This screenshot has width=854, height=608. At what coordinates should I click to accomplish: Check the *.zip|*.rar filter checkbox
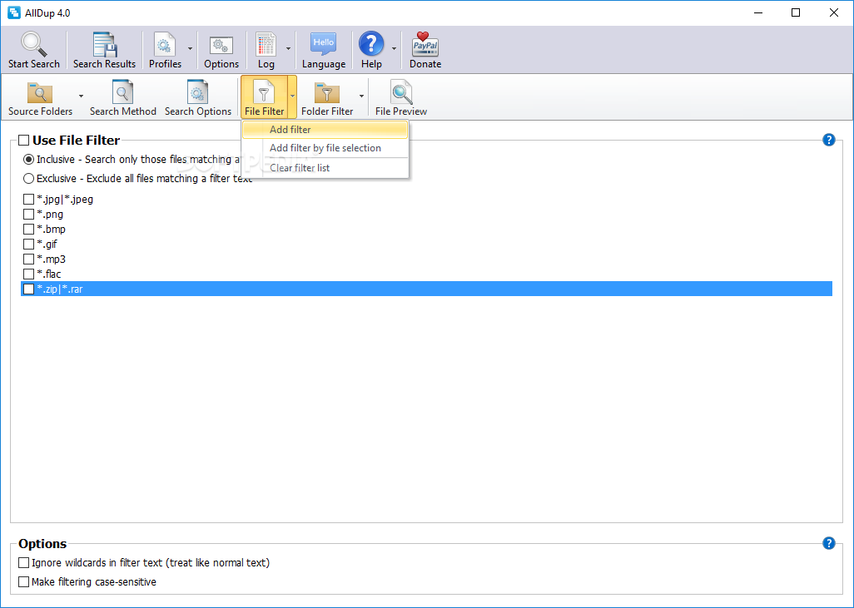coord(29,289)
